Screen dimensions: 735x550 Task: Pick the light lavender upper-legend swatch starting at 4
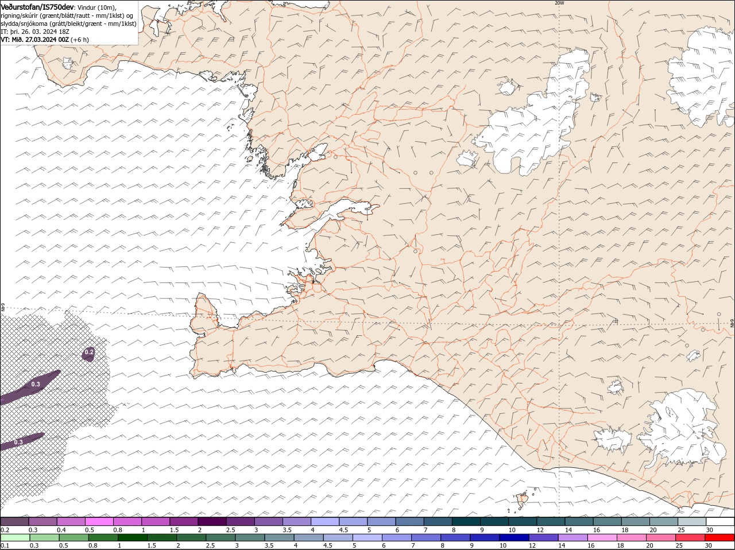click(325, 521)
